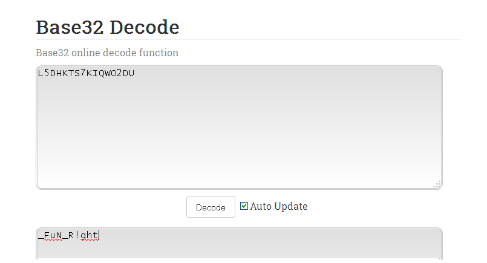487x263 pixels.
Task: Toggle the Auto Update checkbox
Action: tap(244, 206)
